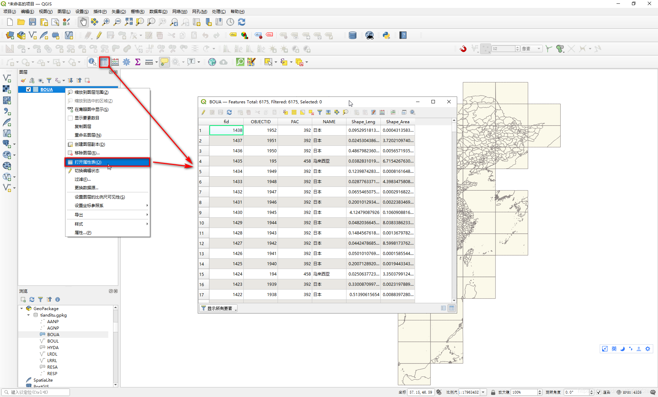Open the scale 比例尺 dropdown arrow
The height and width of the screenshot is (397, 658).
[483, 392]
